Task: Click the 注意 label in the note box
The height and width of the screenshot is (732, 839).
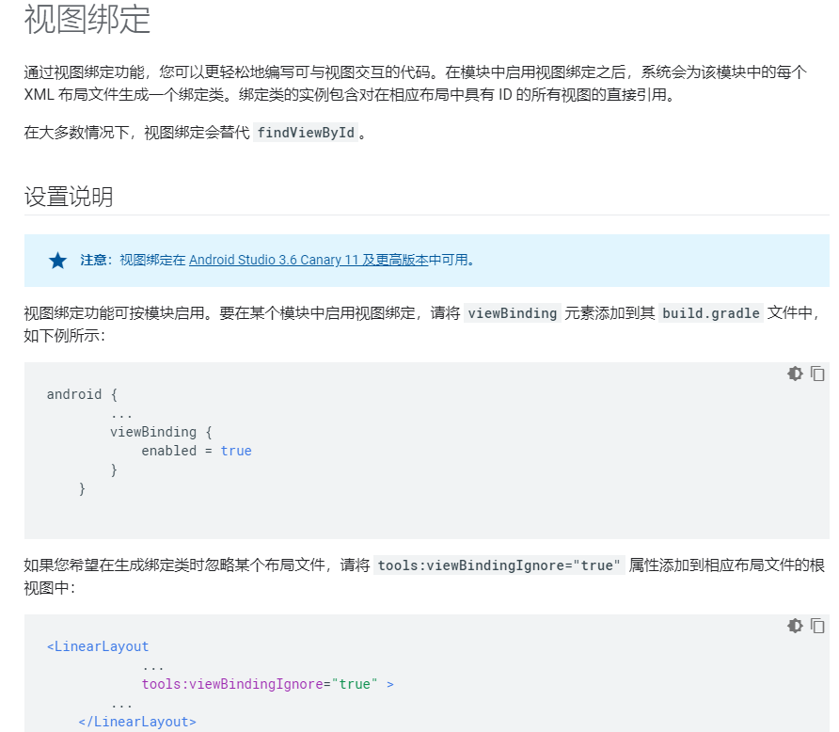Action: click(x=94, y=260)
